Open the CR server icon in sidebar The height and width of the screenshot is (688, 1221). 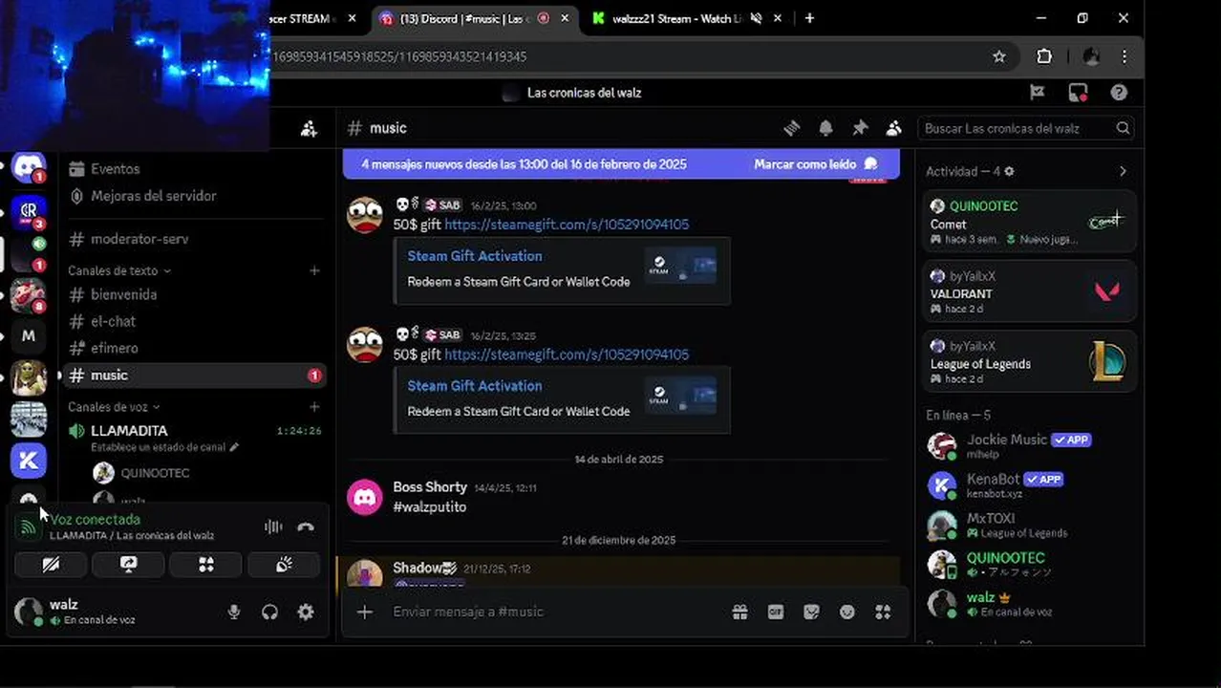click(x=29, y=211)
